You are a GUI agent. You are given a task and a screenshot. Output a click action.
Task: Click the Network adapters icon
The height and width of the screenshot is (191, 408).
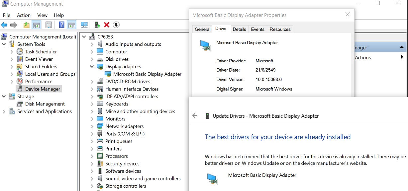tap(100, 126)
